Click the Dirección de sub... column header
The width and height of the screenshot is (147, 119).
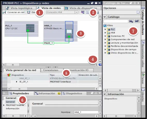pos(88,75)
